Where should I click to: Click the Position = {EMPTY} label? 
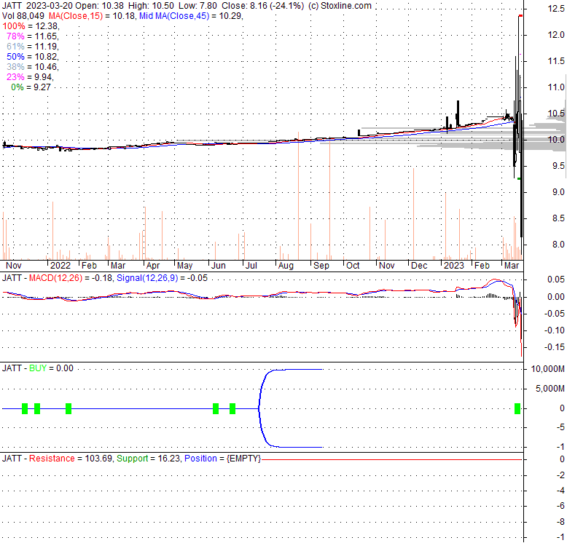pyautogui.click(x=222, y=459)
